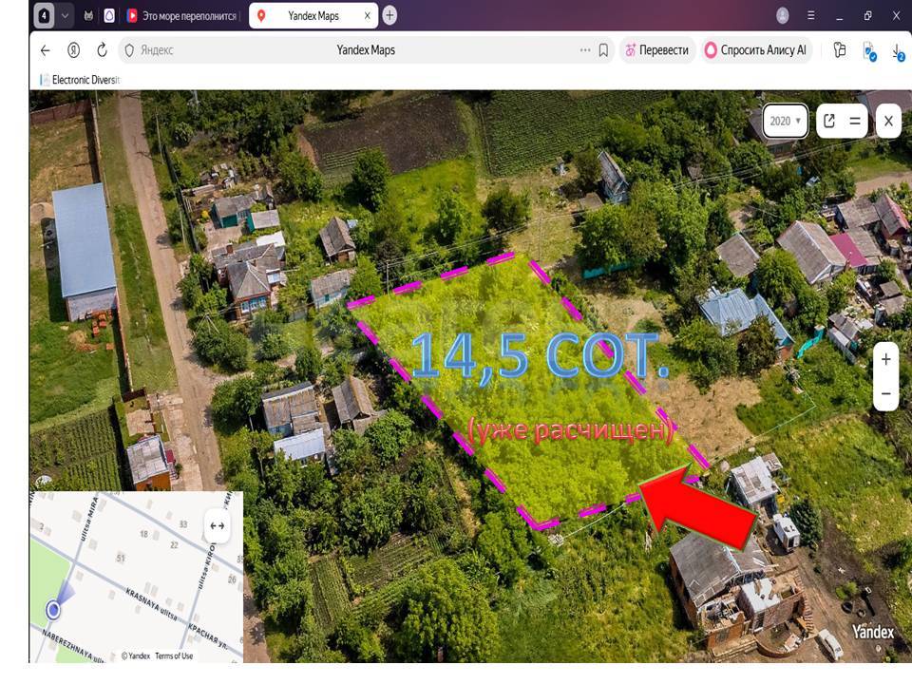Show the tab counter labeled 4

pyautogui.click(x=45, y=16)
